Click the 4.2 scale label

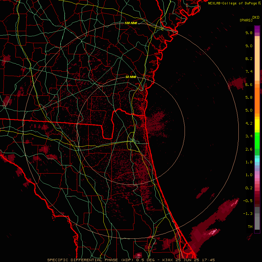(x=249, y=123)
